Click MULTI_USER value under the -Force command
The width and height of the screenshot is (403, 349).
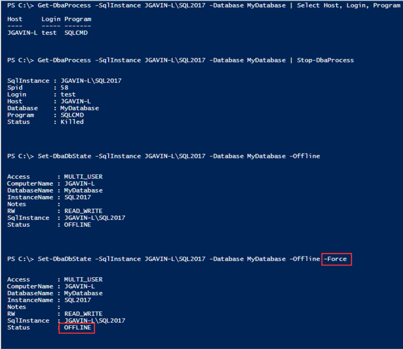[x=83, y=279]
